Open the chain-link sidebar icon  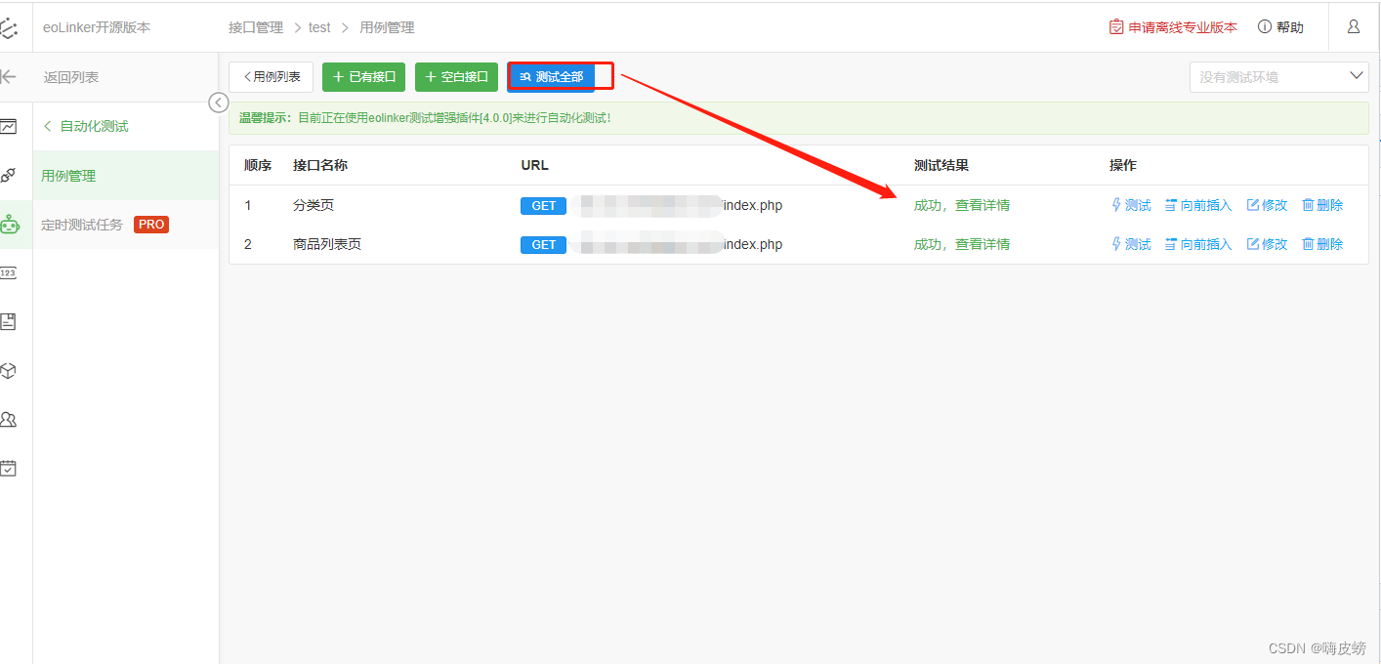8,176
